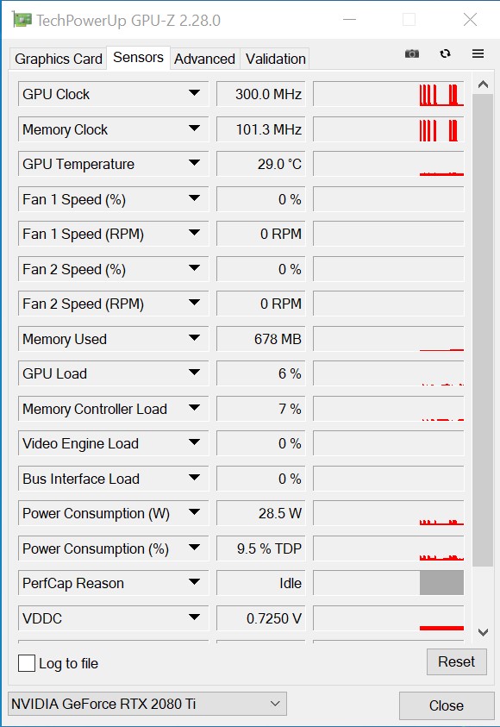
Task: Click the refresh arrows icon
Action: [446, 53]
